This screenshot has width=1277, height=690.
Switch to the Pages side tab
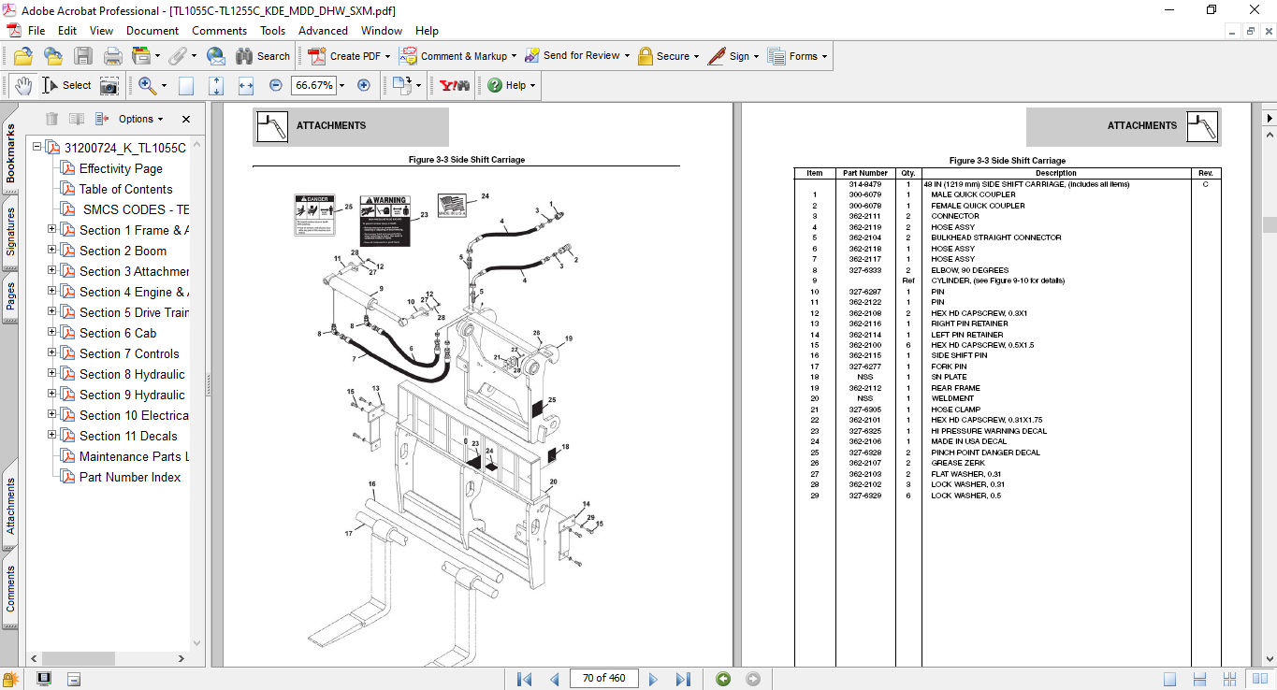coord(11,295)
